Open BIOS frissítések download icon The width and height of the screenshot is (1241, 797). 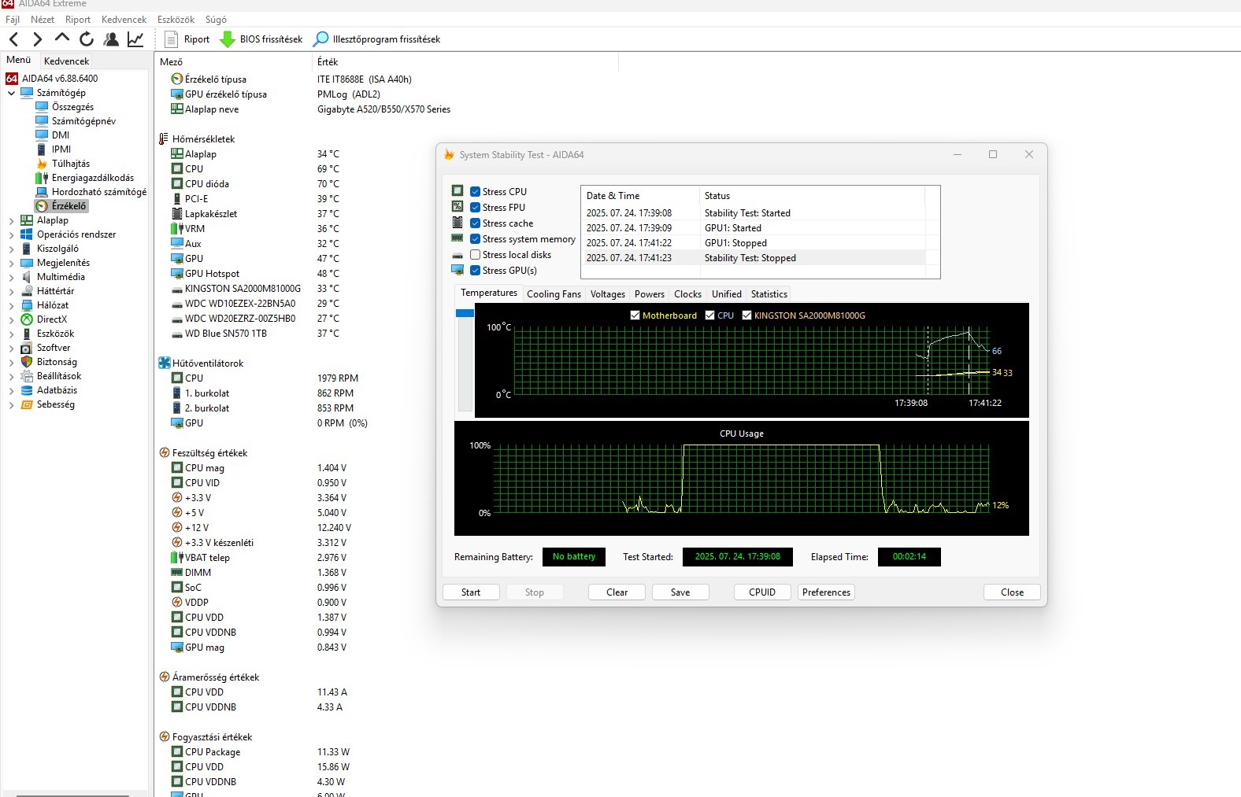pos(228,39)
